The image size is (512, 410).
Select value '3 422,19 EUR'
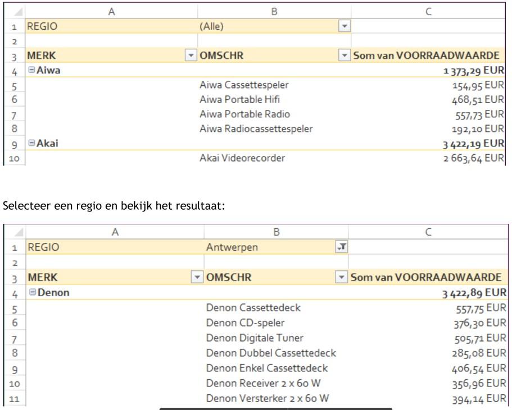click(x=473, y=144)
